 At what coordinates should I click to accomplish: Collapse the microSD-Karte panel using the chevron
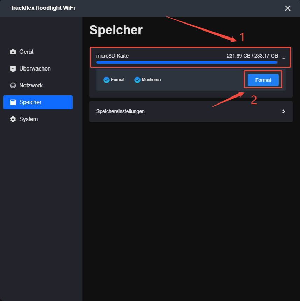(x=284, y=58)
